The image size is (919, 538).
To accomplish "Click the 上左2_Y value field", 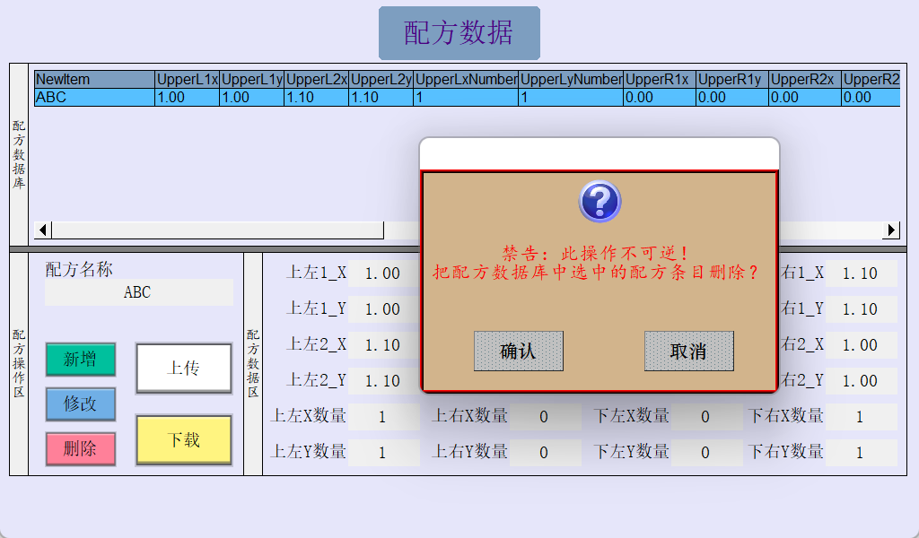I will pyautogui.click(x=382, y=381).
